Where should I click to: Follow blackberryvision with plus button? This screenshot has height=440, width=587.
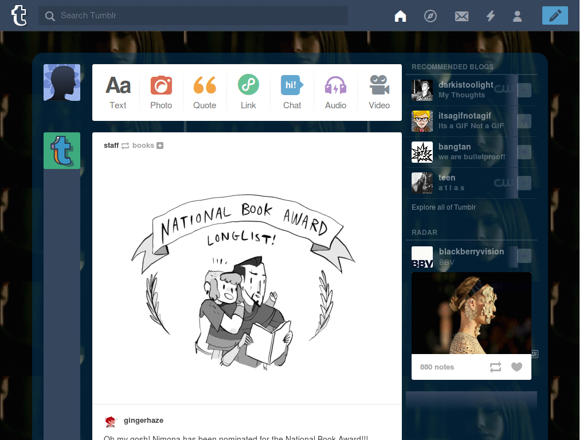[524, 256]
